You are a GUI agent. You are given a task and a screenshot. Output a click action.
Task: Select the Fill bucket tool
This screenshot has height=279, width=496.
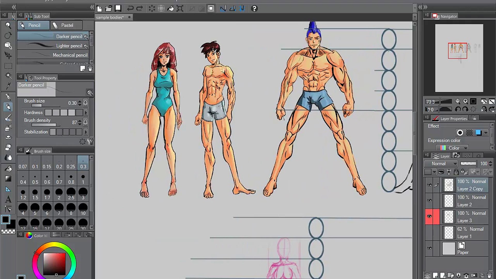pos(8,169)
